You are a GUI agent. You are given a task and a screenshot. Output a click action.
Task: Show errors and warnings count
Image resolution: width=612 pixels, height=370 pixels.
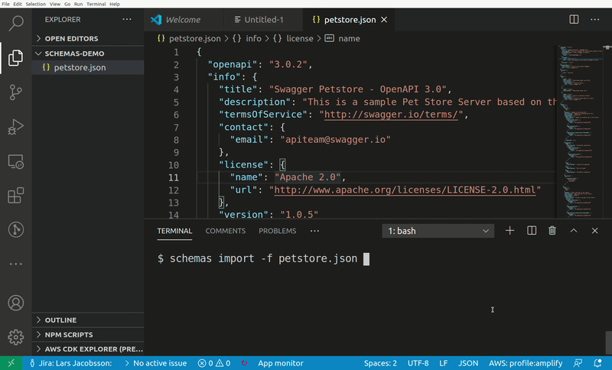pos(214,363)
